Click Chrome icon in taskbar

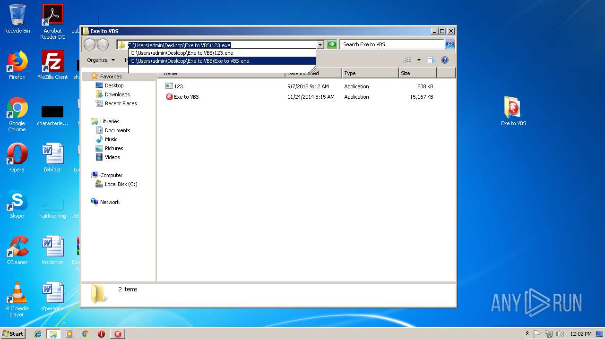click(x=85, y=334)
